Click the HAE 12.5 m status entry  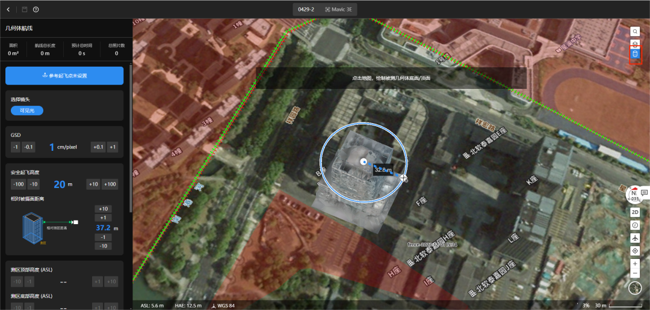coord(188,305)
